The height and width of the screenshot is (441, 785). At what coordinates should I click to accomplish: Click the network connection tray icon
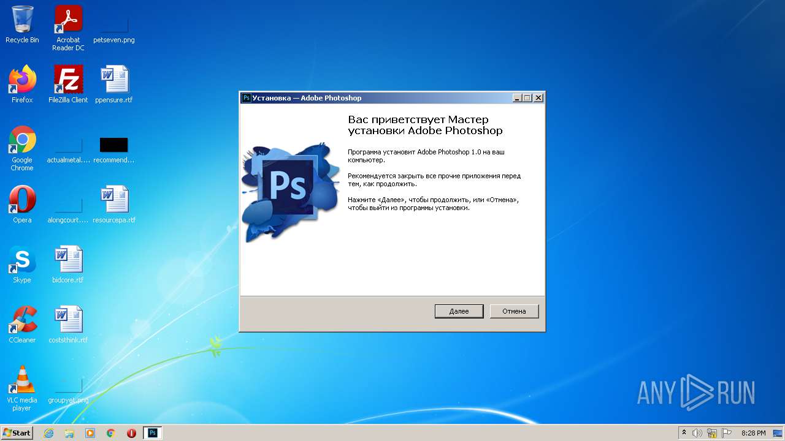tap(712, 433)
